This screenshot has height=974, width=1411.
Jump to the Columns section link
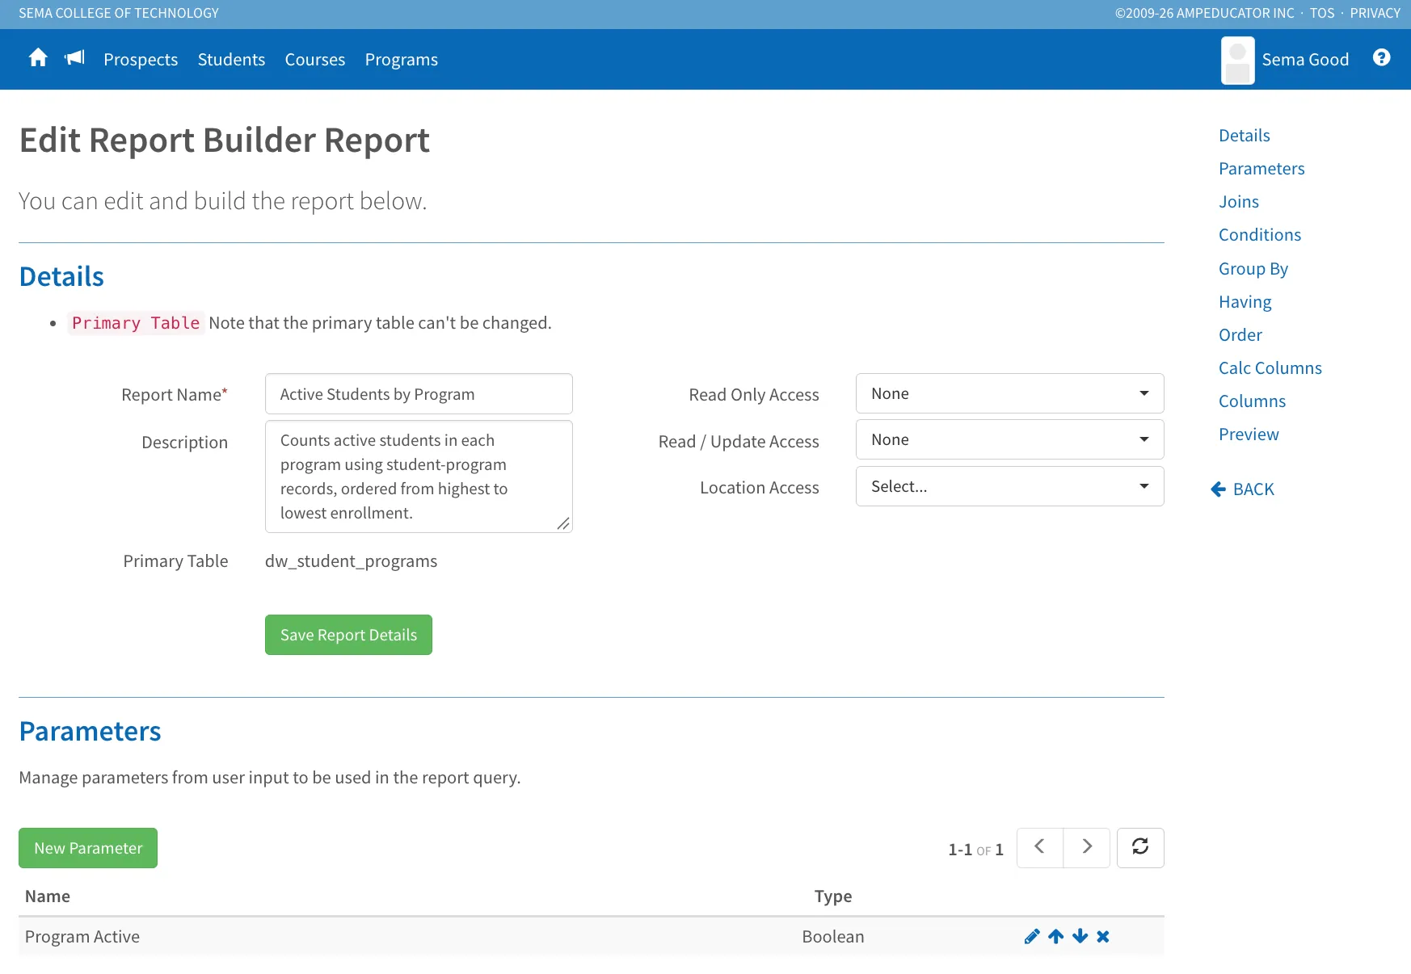coord(1252,401)
